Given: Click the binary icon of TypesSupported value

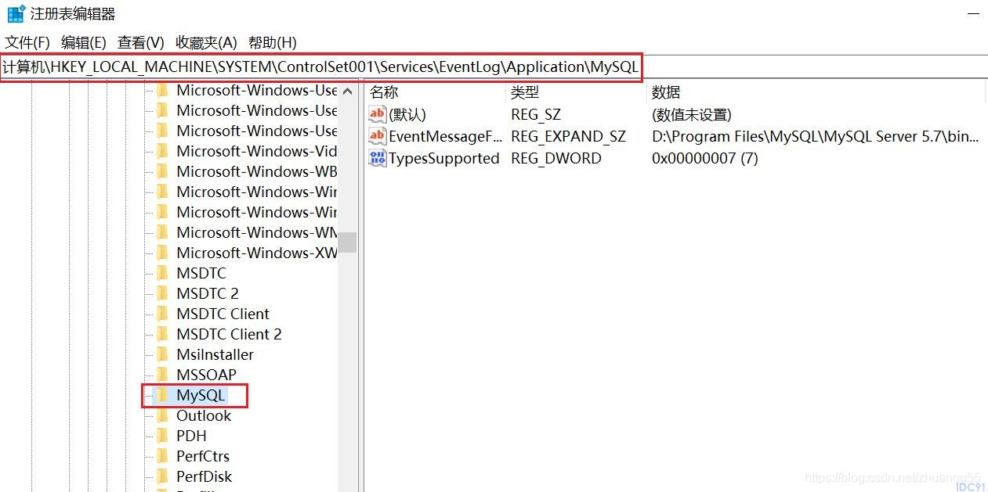Looking at the screenshot, I should pyautogui.click(x=378, y=158).
